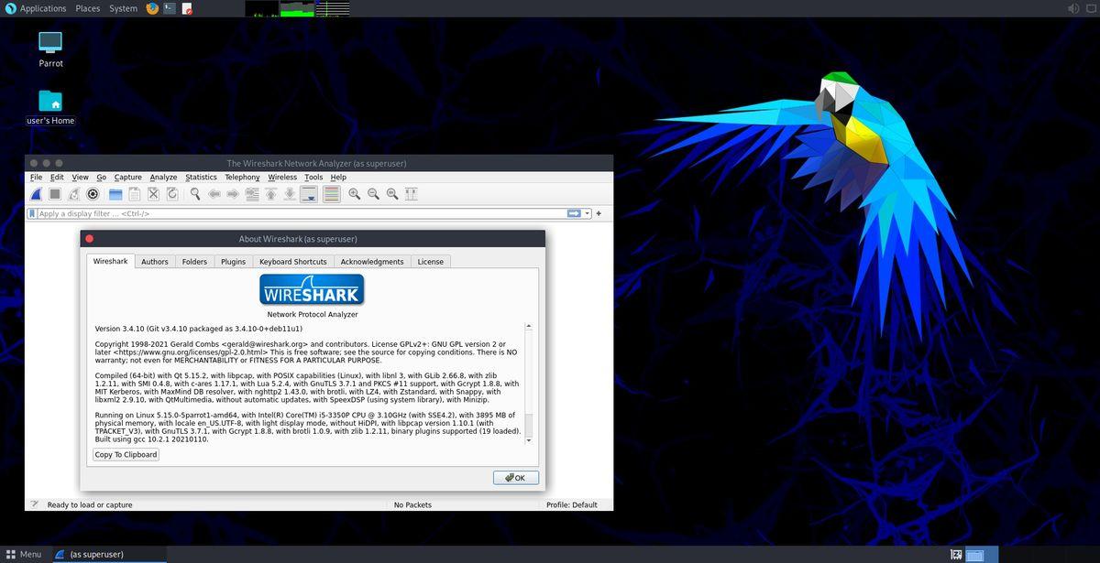Click the display filter bookmark icon
1100x563 pixels.
click(x=33, y=213)
